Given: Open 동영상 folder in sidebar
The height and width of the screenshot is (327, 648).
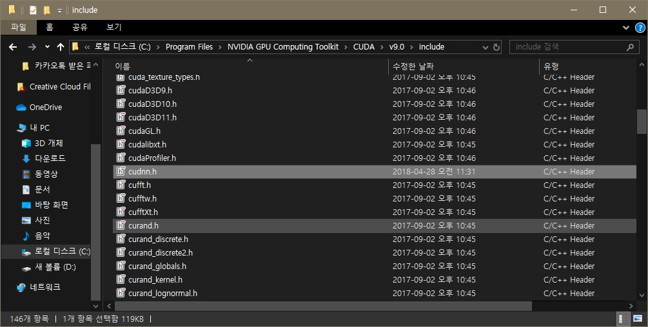Looking at the screenshot, I should click(40, 174).
